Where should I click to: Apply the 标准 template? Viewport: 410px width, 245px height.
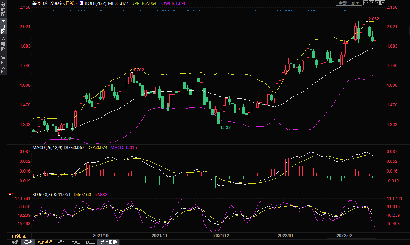click(62, 242)
